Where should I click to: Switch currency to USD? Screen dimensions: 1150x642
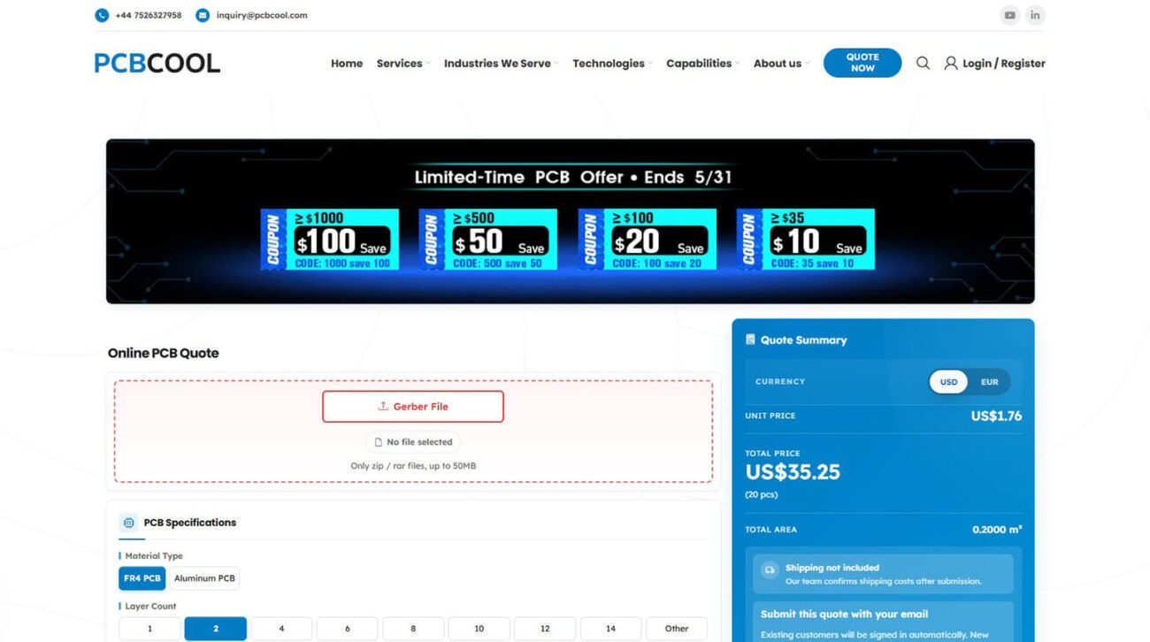click(x=948, y=382)
